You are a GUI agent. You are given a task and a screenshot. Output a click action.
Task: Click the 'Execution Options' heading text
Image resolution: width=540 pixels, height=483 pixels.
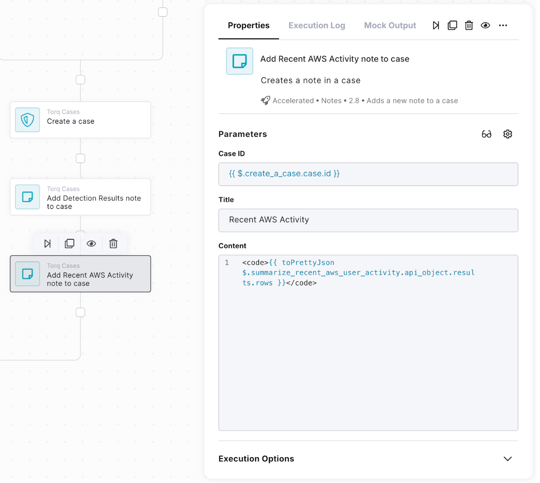tap(256, 459)
